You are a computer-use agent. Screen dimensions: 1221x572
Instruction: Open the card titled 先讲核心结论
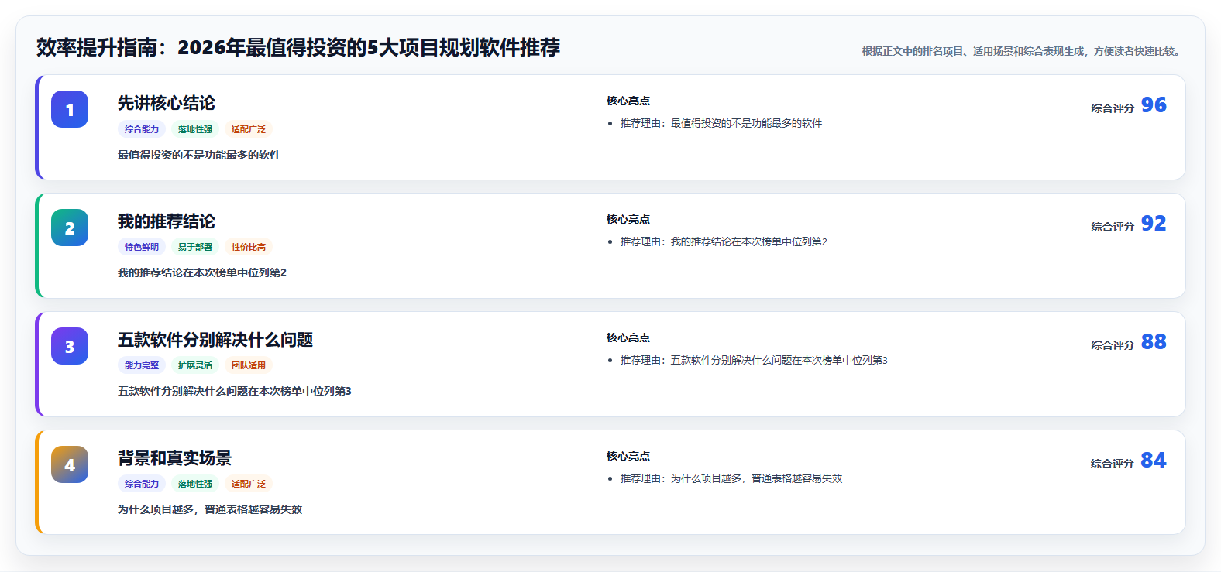(610, 128)
